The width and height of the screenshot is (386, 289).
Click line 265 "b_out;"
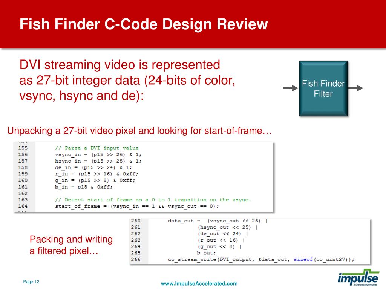click(206, 253)
